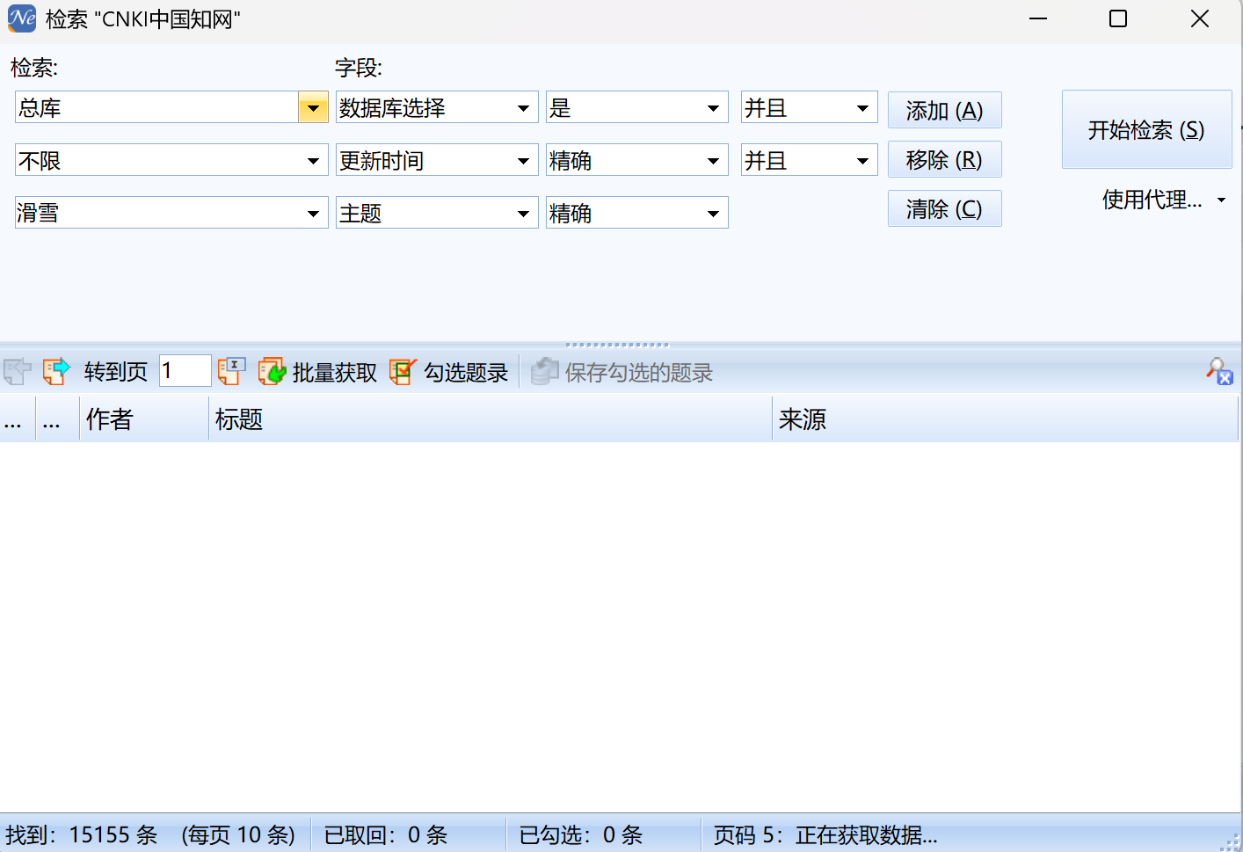This screenshot has height=852, width=1243.
Task: Click the jump-to-page icon beside page field
Action: 231,371
